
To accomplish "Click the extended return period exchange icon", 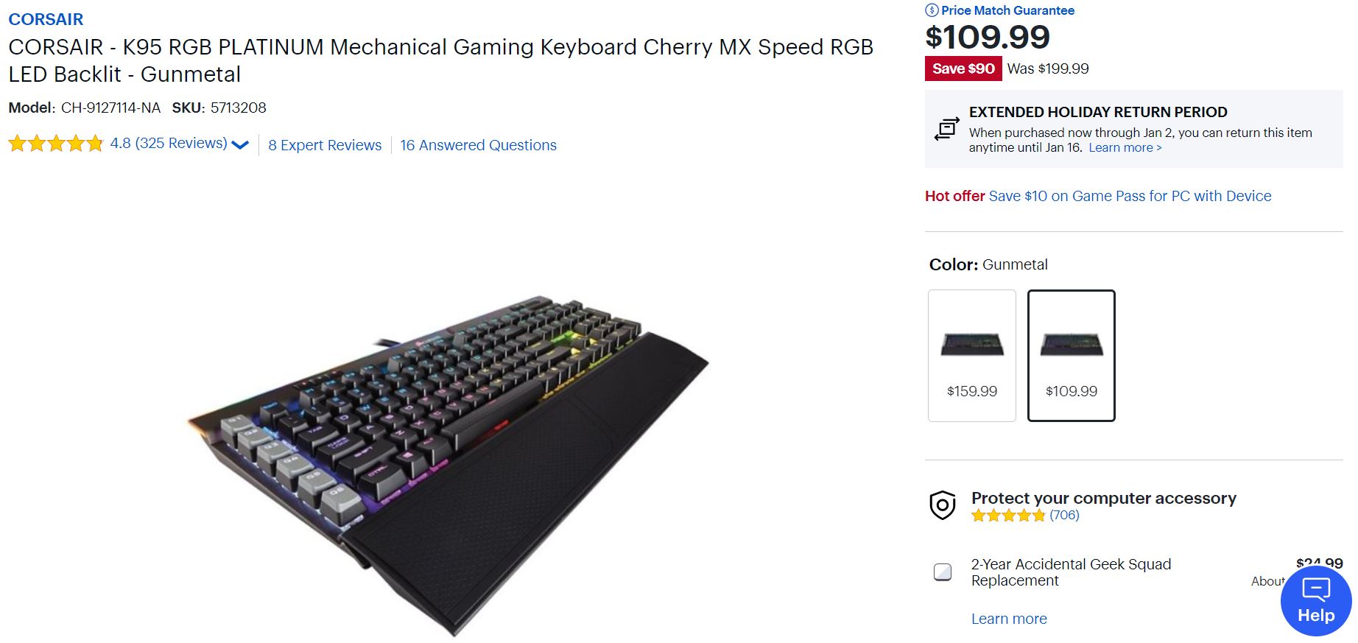I will 946,129.
